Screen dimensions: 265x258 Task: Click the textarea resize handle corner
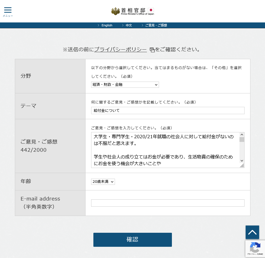(x=242, y=165)
